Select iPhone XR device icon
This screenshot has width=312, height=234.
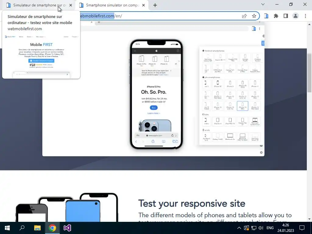tap(243, 84)
